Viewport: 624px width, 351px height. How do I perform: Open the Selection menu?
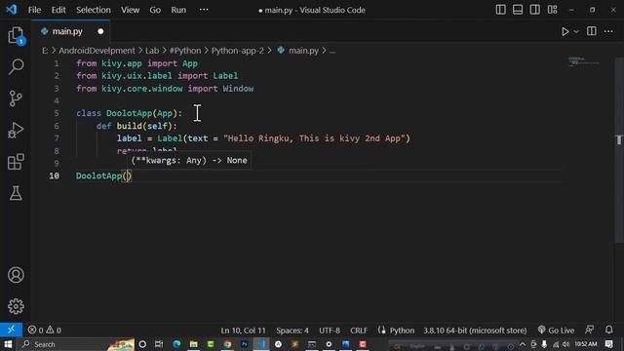[x=94, y=10]
